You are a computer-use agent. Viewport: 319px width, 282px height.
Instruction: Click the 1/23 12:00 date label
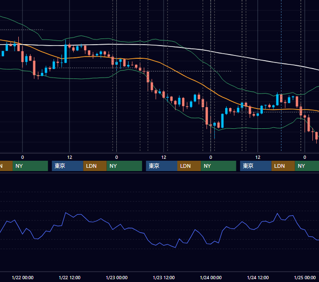[164, 277]
